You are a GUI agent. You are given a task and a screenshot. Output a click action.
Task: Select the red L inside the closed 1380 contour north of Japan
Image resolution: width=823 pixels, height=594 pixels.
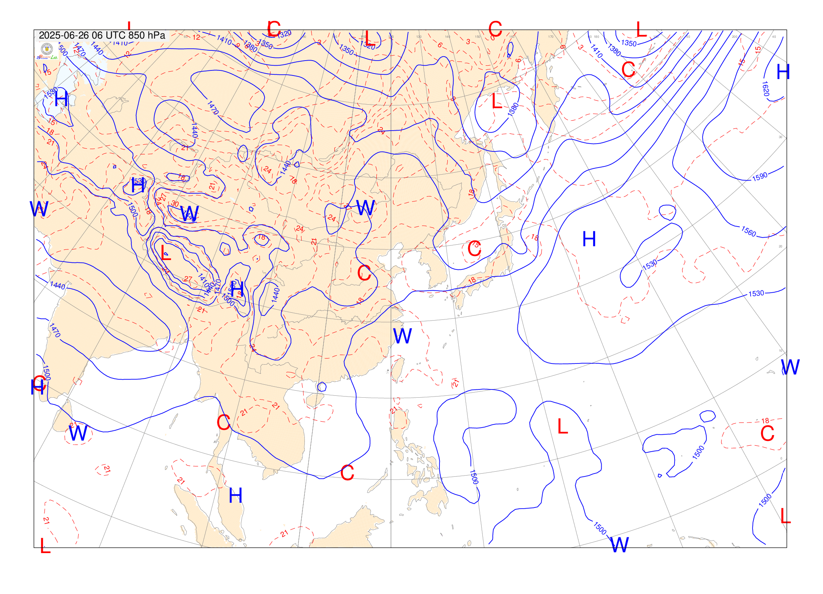(x=497, y=101)
